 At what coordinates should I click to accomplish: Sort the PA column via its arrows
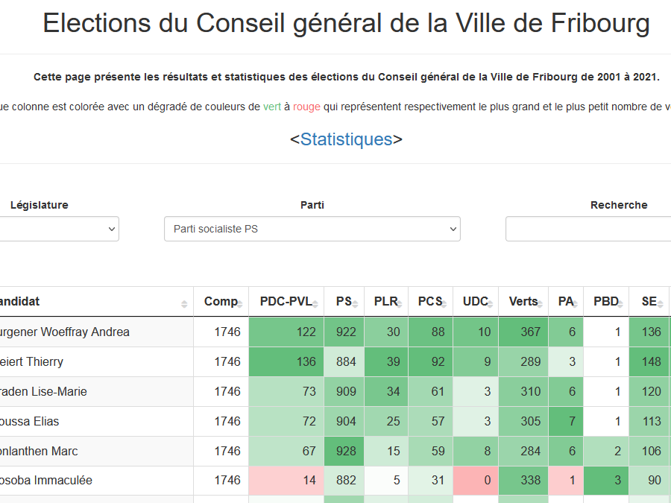tap(576, 303)
